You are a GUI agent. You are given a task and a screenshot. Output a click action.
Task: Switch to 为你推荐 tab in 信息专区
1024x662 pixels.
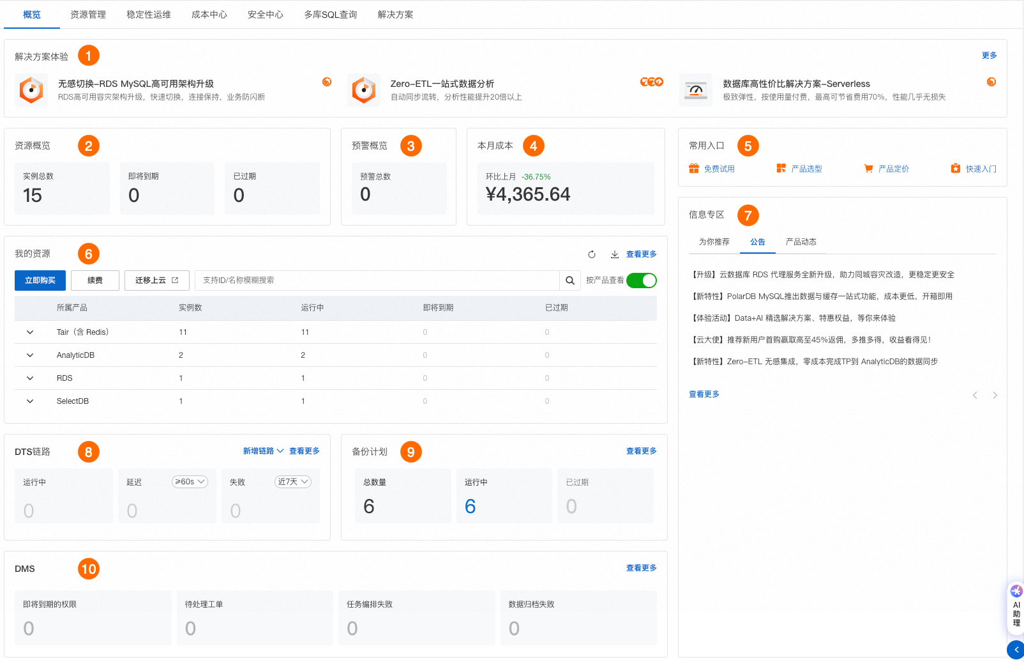(x=714, y=242)
